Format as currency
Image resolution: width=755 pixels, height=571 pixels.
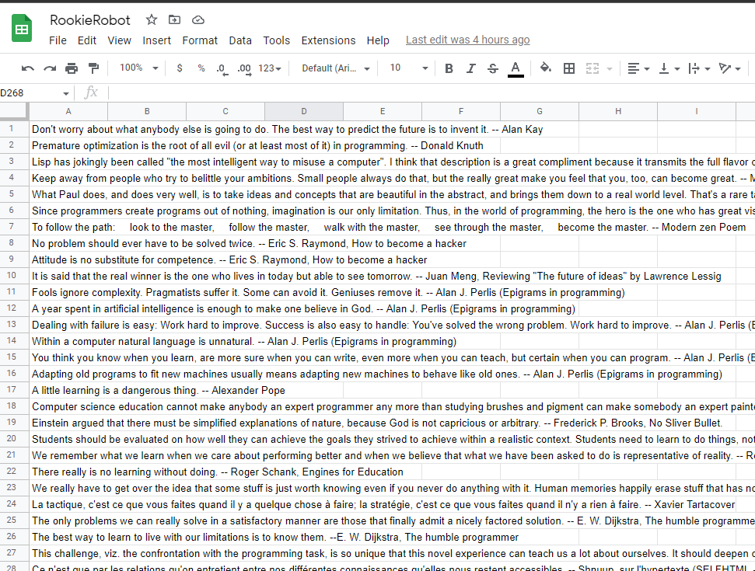pyautogui.click(x=180, y=68)
